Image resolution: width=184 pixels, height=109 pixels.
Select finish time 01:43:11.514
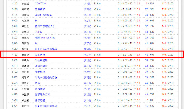(x=125, y=106)
